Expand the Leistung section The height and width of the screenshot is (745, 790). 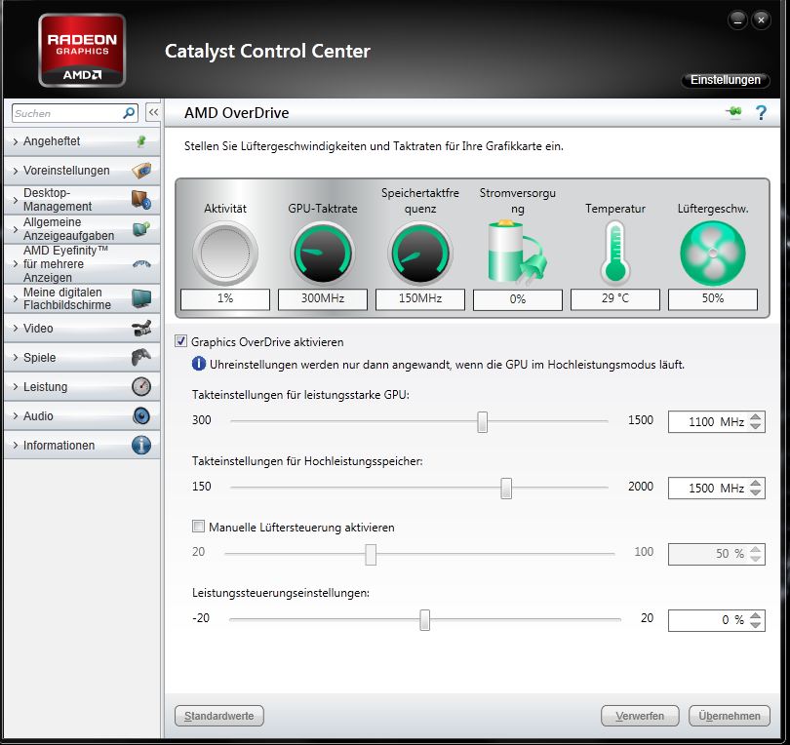(x=16, y=387)
